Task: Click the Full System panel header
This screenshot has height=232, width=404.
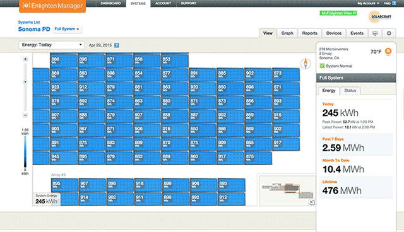Action: (356, 78)
